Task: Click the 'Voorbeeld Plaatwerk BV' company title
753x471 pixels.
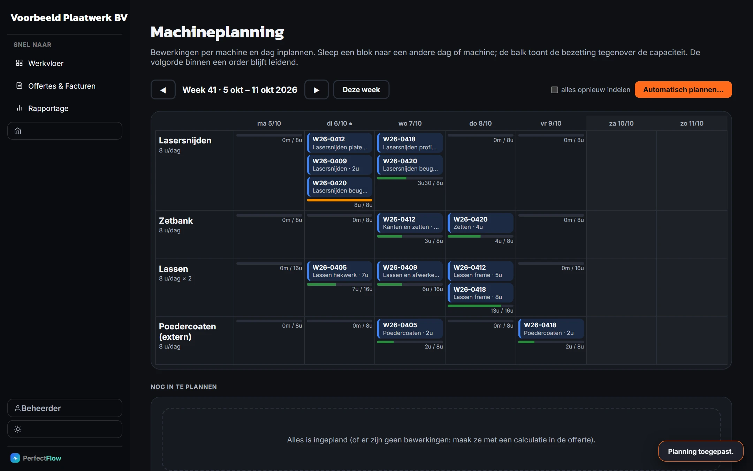Action: click(69, 17)
